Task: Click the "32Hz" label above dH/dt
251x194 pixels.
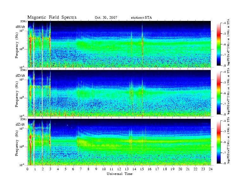Action: [x=23, y=21]
